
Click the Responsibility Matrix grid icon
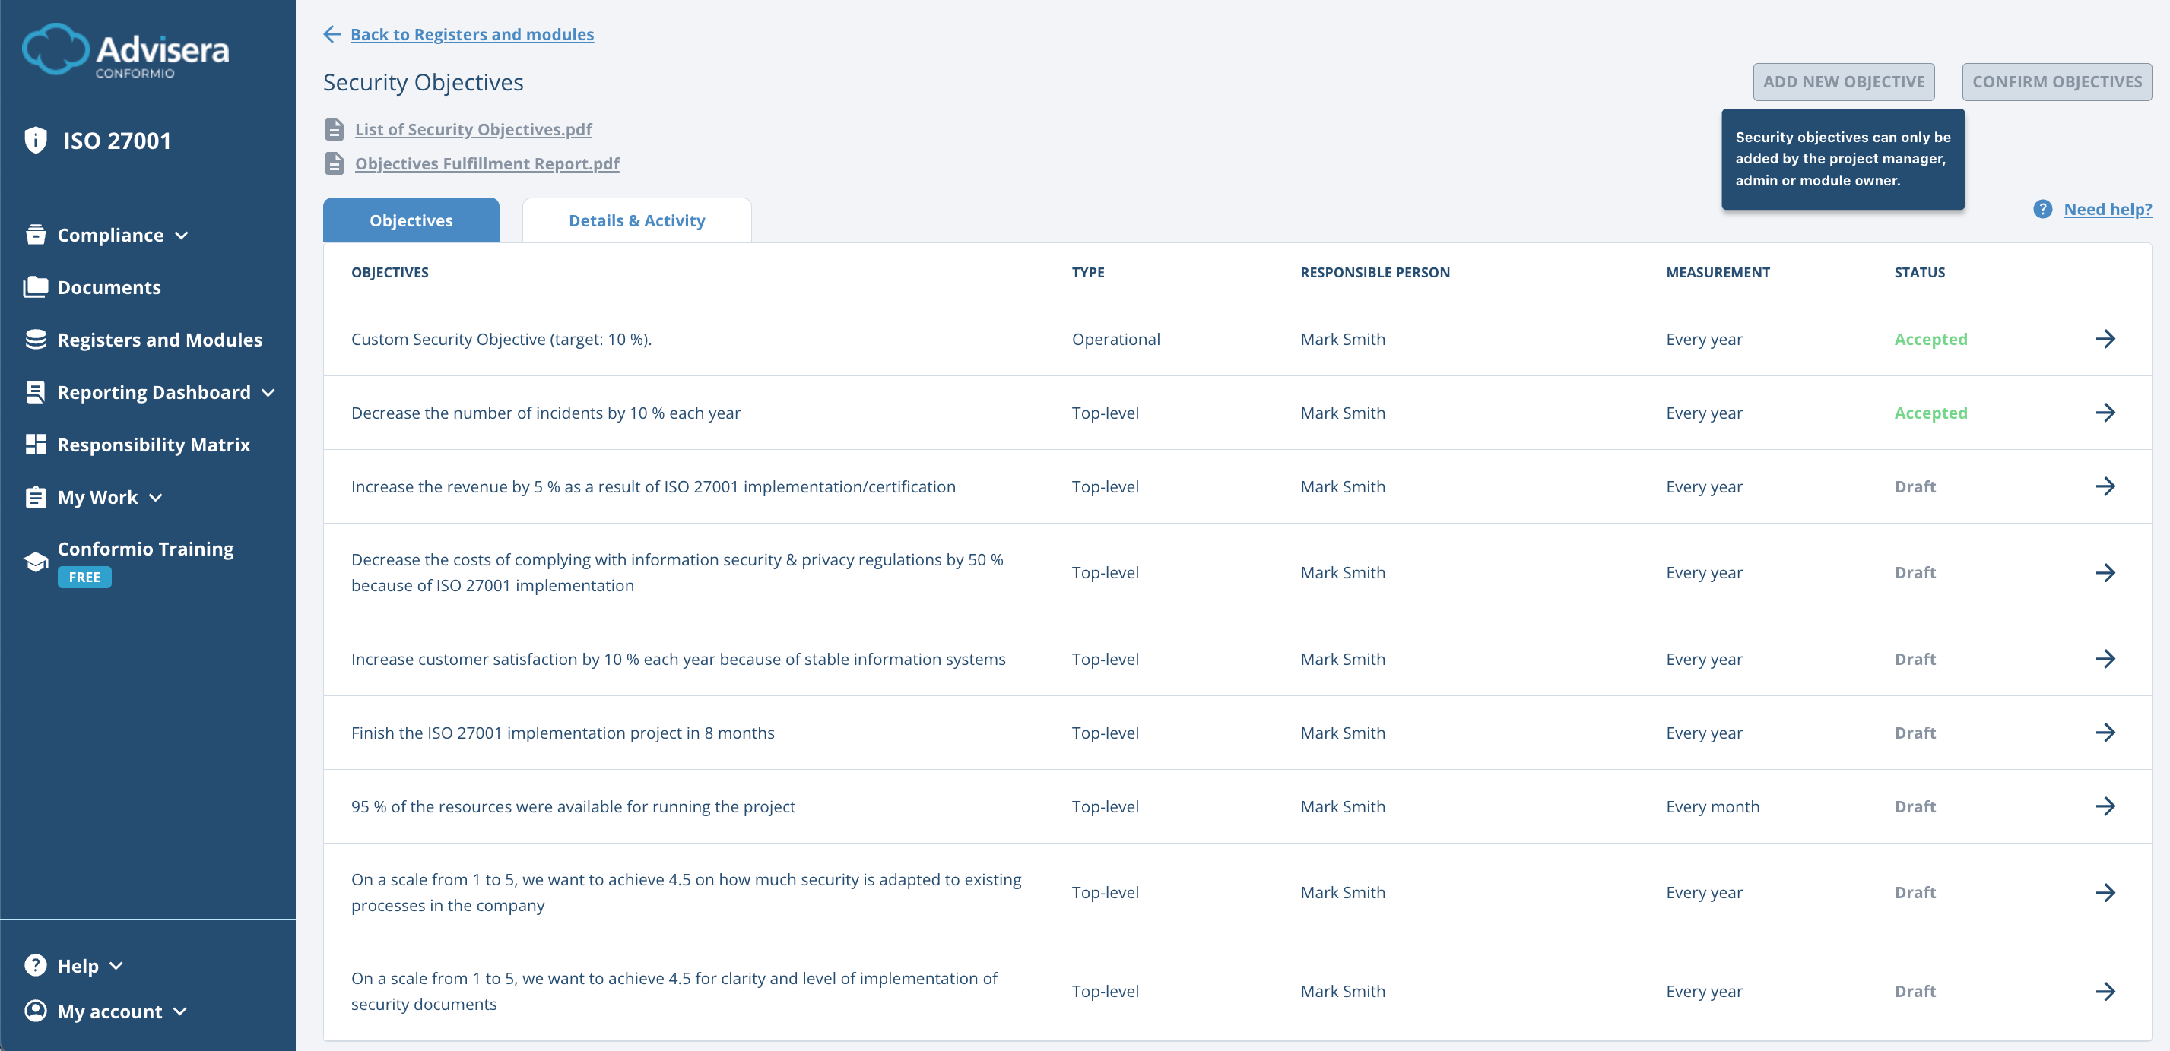pyautogui.click(x=36, y=444)
